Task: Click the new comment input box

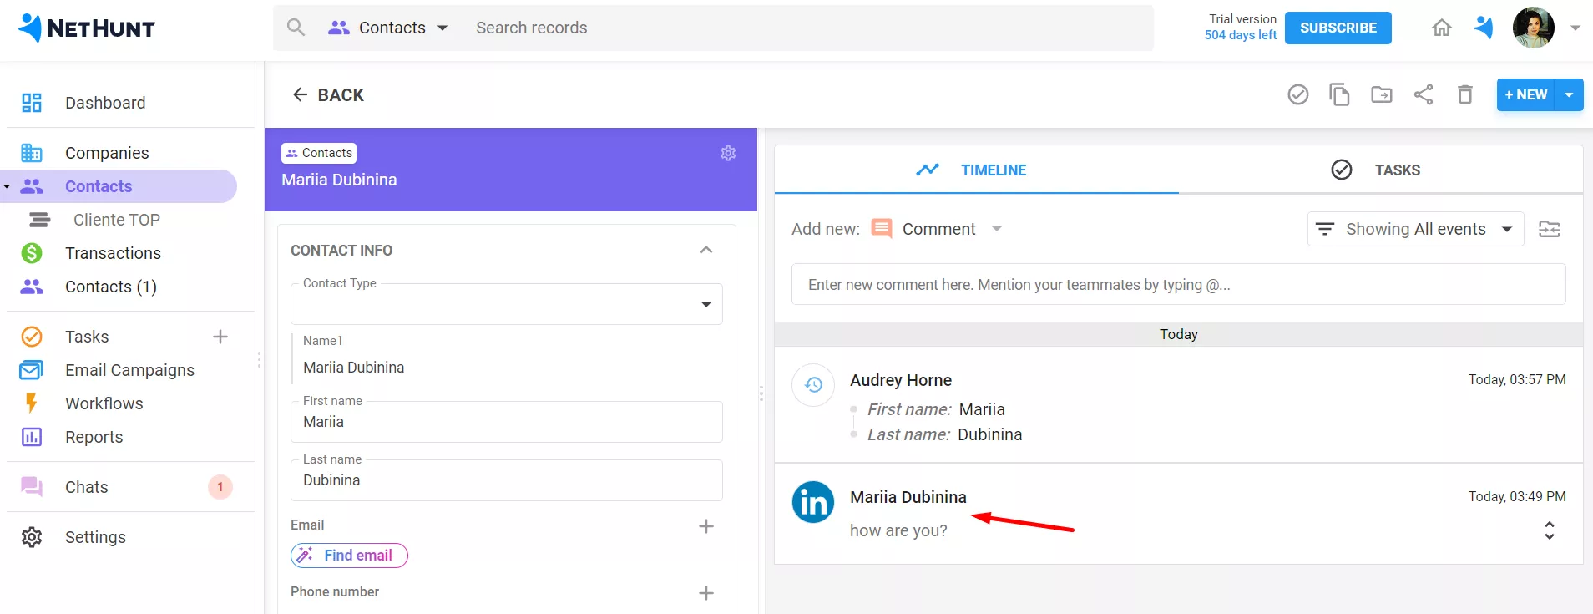Action: (x=1178, y=285)
